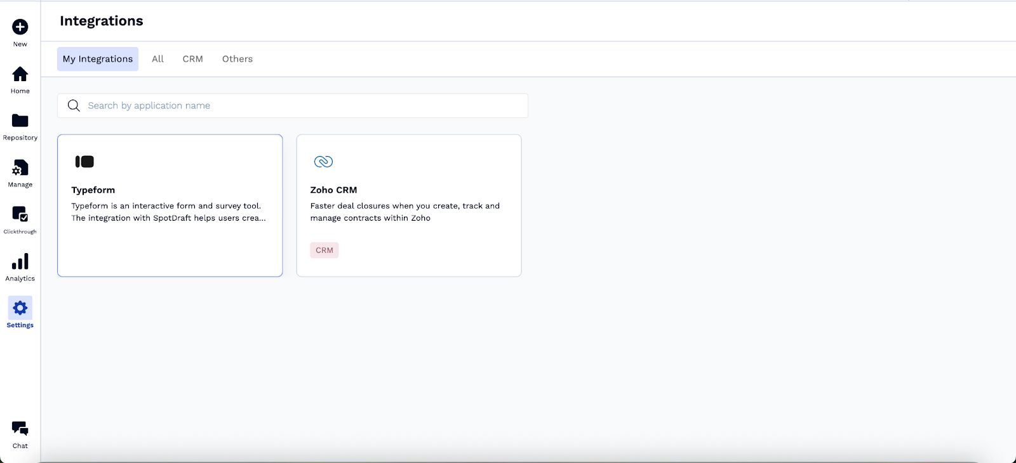Open the Typeform integration title

click(93, 190)
